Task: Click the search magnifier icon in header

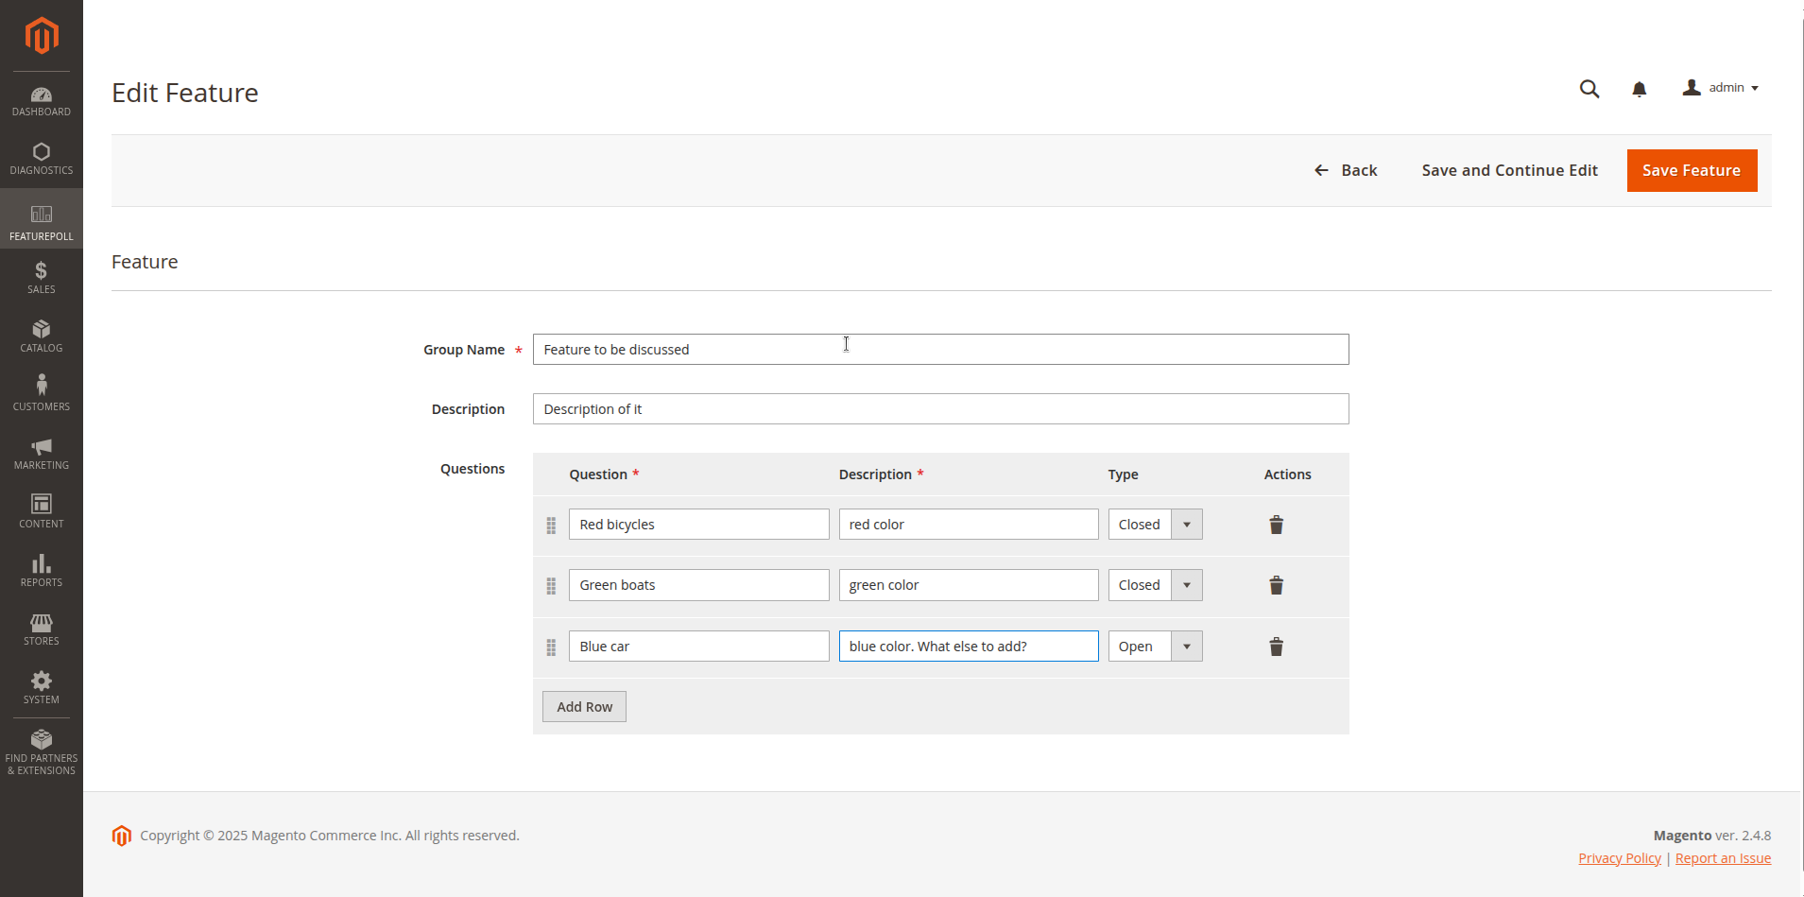Action: (x=1589, y=89)
